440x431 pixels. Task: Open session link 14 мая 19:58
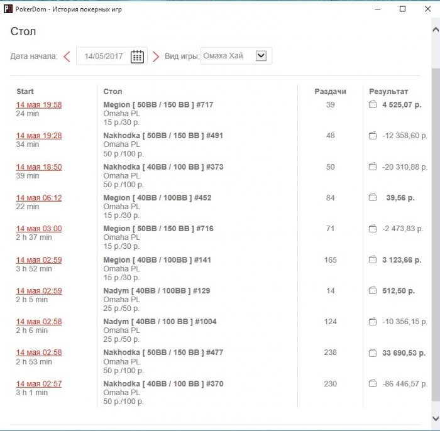[39, 105]
